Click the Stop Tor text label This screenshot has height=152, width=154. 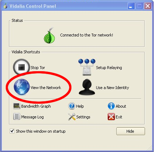click(38, 68)
